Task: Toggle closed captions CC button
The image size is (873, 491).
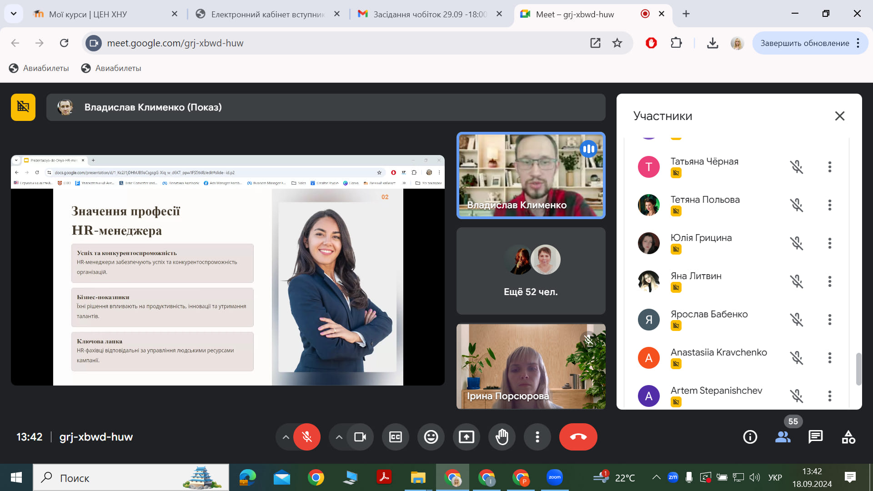Action: point(395,437)
